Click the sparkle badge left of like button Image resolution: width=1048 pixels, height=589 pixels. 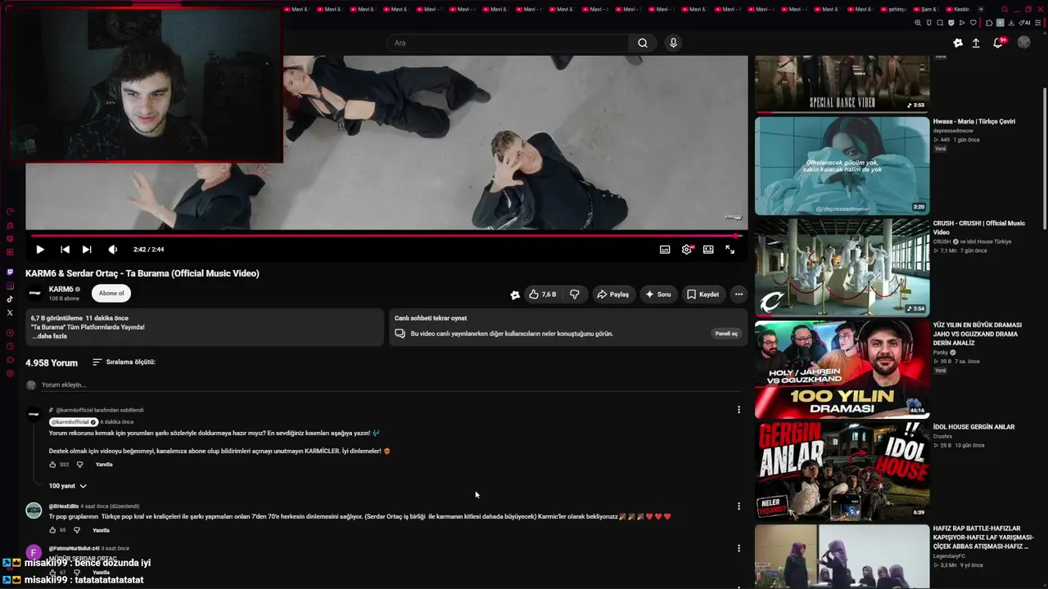pos(515,294)
